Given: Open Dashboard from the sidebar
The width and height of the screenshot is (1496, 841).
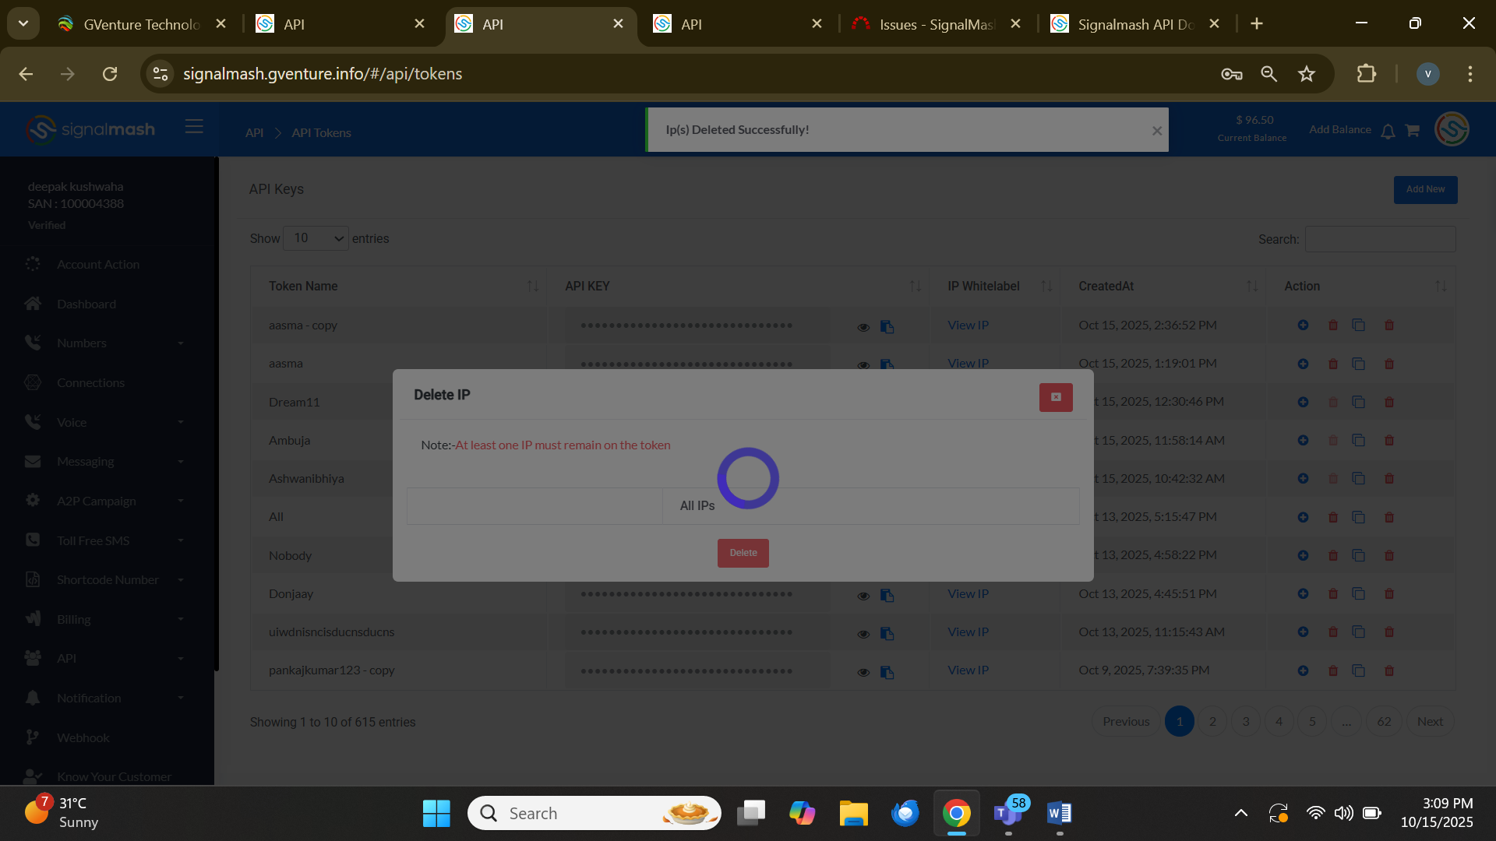Looking at the screenshot, I should point(86,304).
